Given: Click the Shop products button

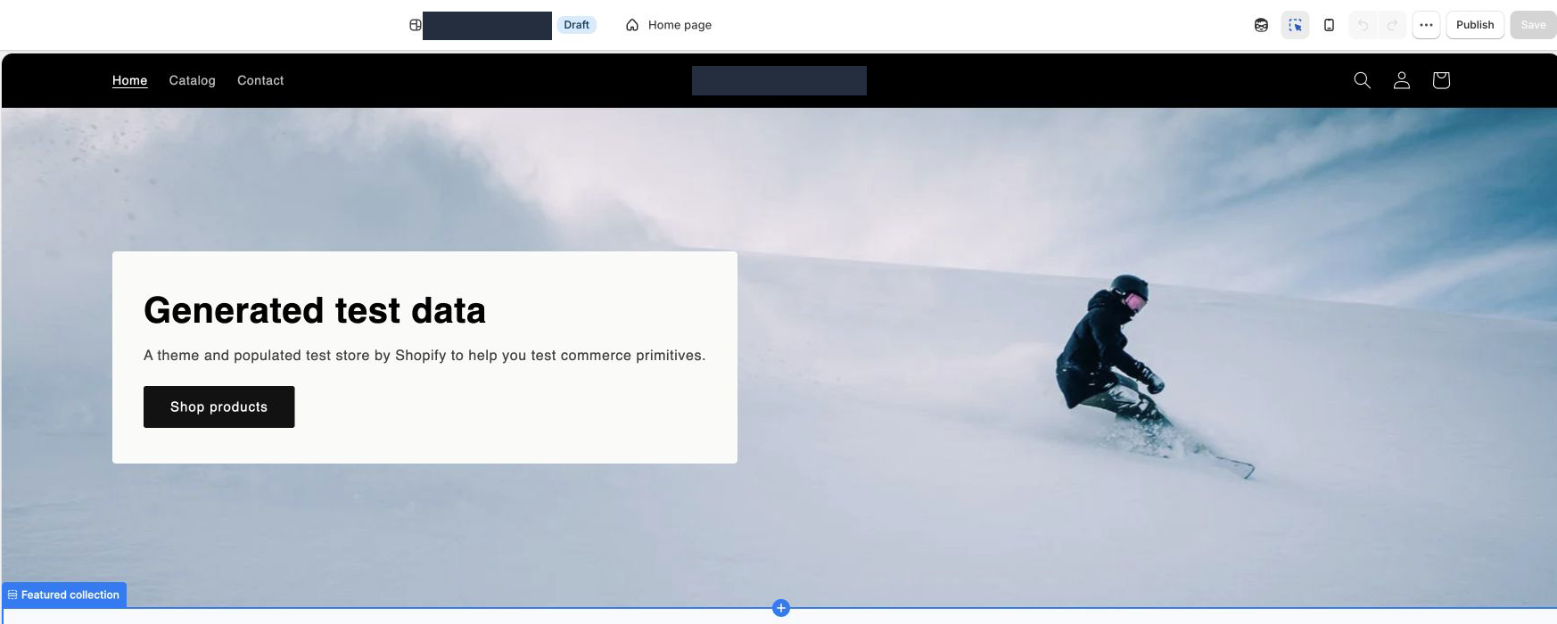Looking at the screenshot, I should point(218,406).
